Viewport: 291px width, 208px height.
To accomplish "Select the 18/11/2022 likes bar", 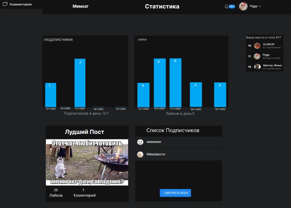I will (196, 94).
